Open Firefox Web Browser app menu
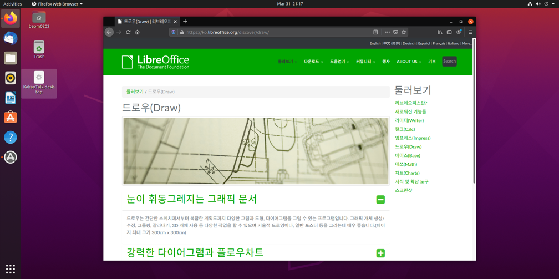Viewport: 559px width, 279px height. 57,4
